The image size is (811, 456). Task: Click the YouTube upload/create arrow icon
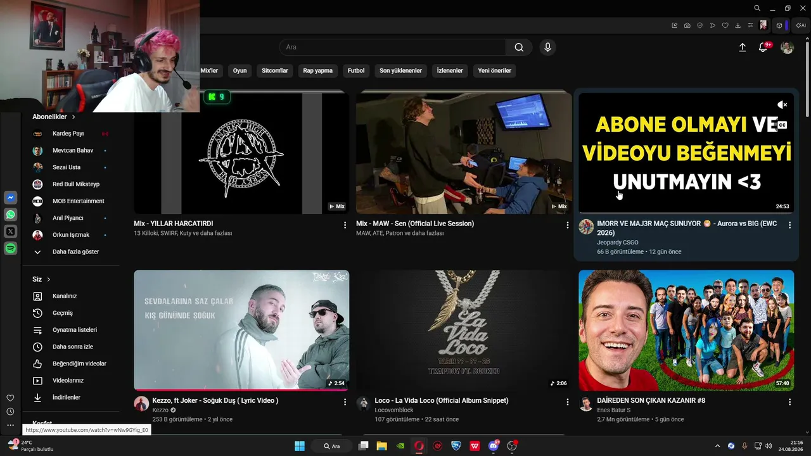743,47
